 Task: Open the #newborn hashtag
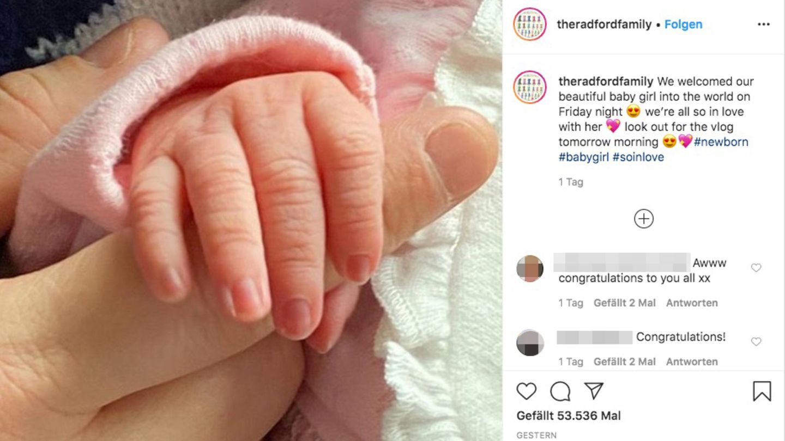click(721, 142)
